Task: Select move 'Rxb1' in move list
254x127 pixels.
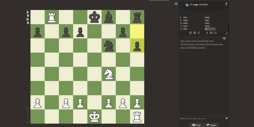Action: click(186, 26)
